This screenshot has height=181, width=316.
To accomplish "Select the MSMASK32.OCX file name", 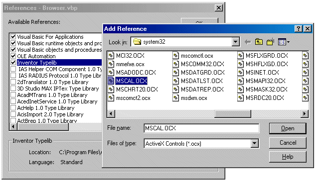I will tap(267, 90).
